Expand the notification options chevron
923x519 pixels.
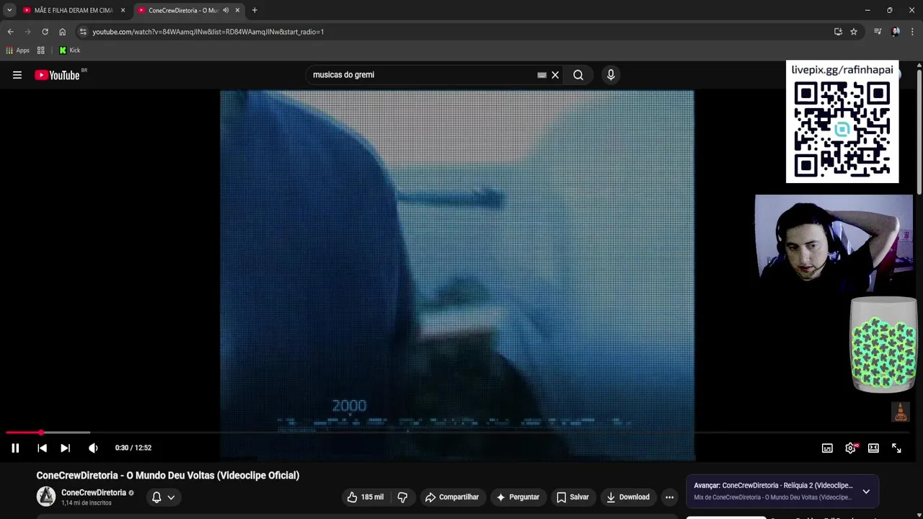tap(171, 497)
